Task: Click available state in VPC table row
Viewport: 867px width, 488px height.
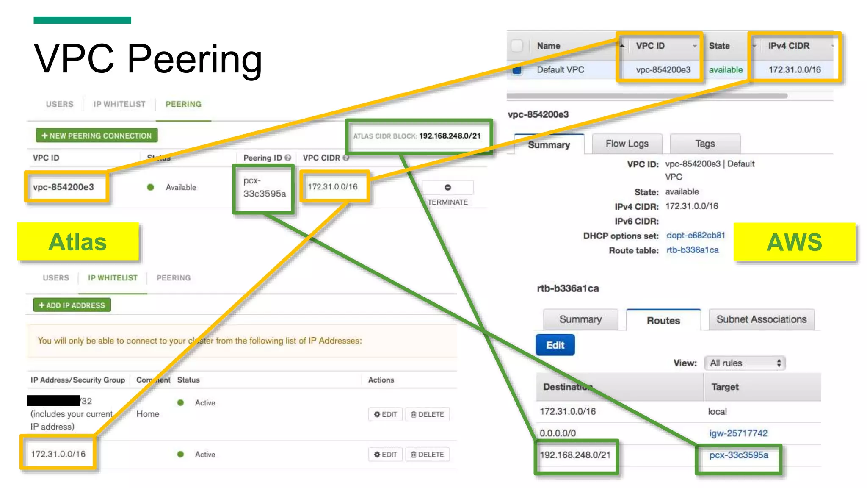Action: pyautogui.click(x=726, y=70)
